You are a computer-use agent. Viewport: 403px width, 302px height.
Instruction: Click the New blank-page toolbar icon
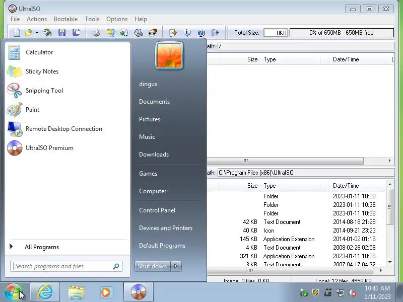(x=17, y=33)
